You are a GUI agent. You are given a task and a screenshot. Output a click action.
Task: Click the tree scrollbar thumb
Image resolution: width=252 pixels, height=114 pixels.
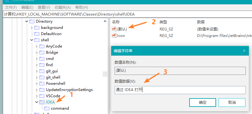click(105, 74)
